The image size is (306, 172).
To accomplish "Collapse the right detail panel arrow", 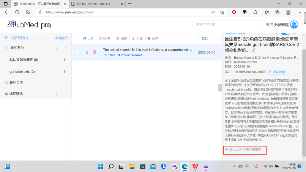I will (220, 88).
